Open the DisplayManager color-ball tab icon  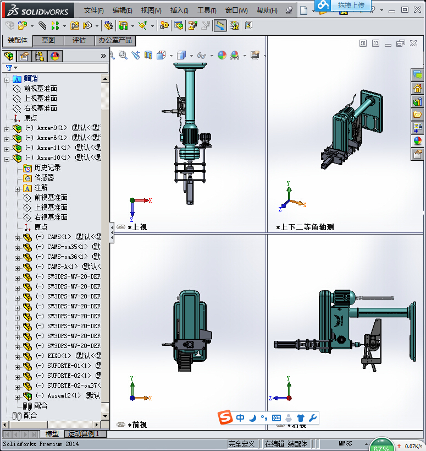(55, 56)
